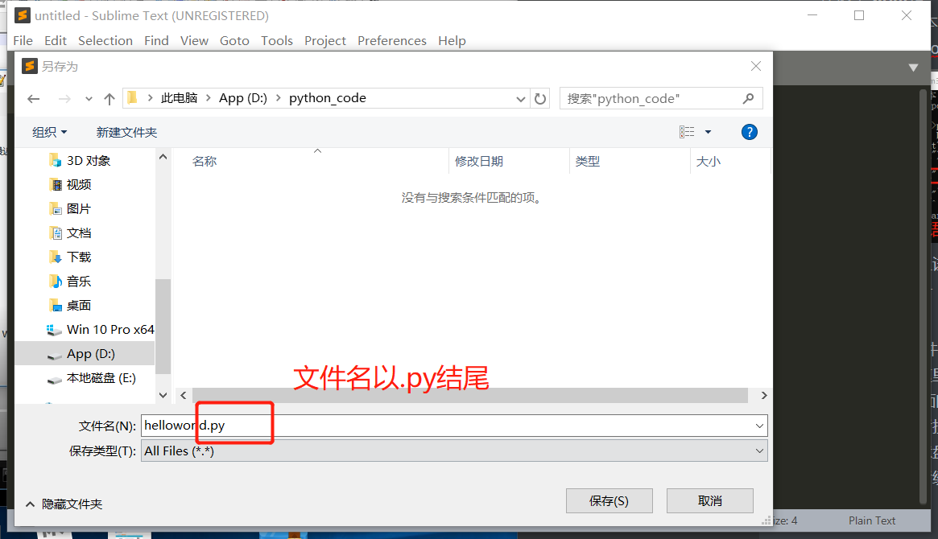
Task: Open the Edit menu
Action: pos(56,41)
